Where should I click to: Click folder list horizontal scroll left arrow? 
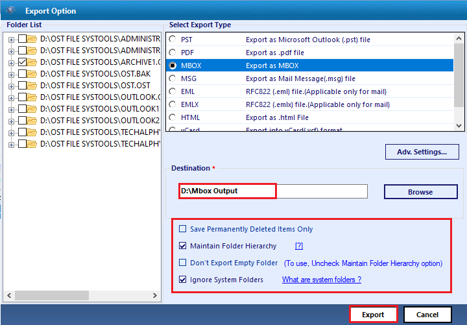tap(9, 296)
